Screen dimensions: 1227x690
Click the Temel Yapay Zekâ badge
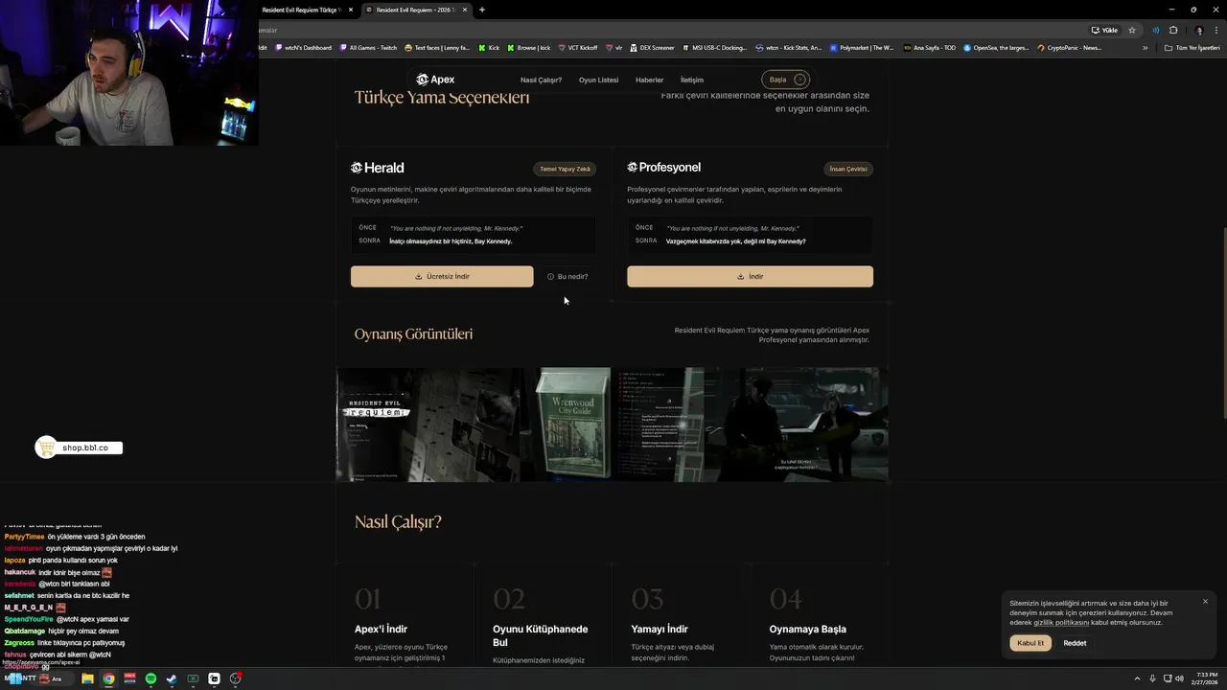pyautogui.click(x=565, y=169)
